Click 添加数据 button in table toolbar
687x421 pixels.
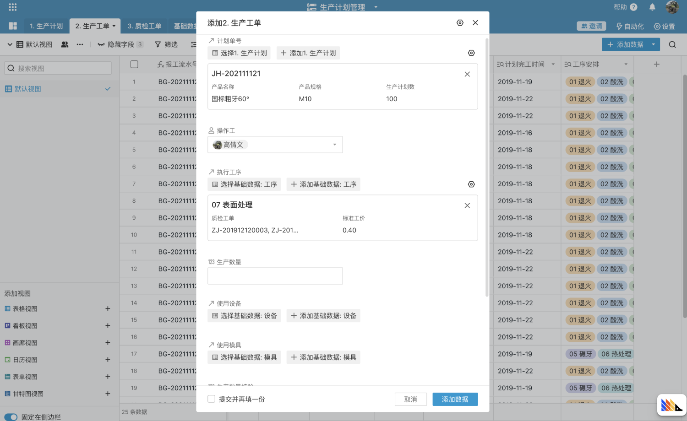(625, 44)
